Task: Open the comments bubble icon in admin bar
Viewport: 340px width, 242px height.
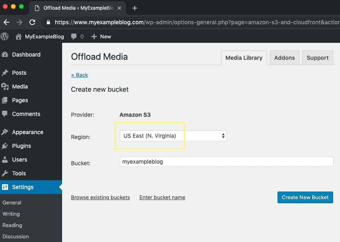Action: pos(74,36)
